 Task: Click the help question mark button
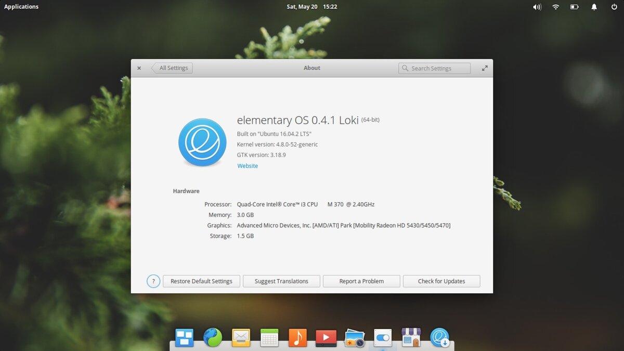click(x=153, y=281)
